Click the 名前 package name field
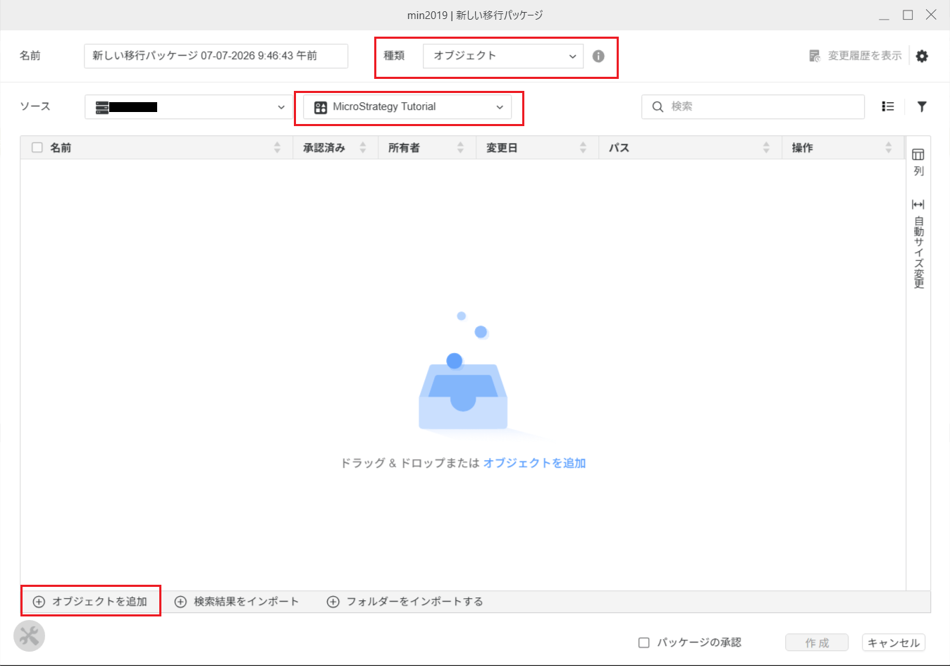The width and height of the screenshot is (950, 670). (216, 56)
